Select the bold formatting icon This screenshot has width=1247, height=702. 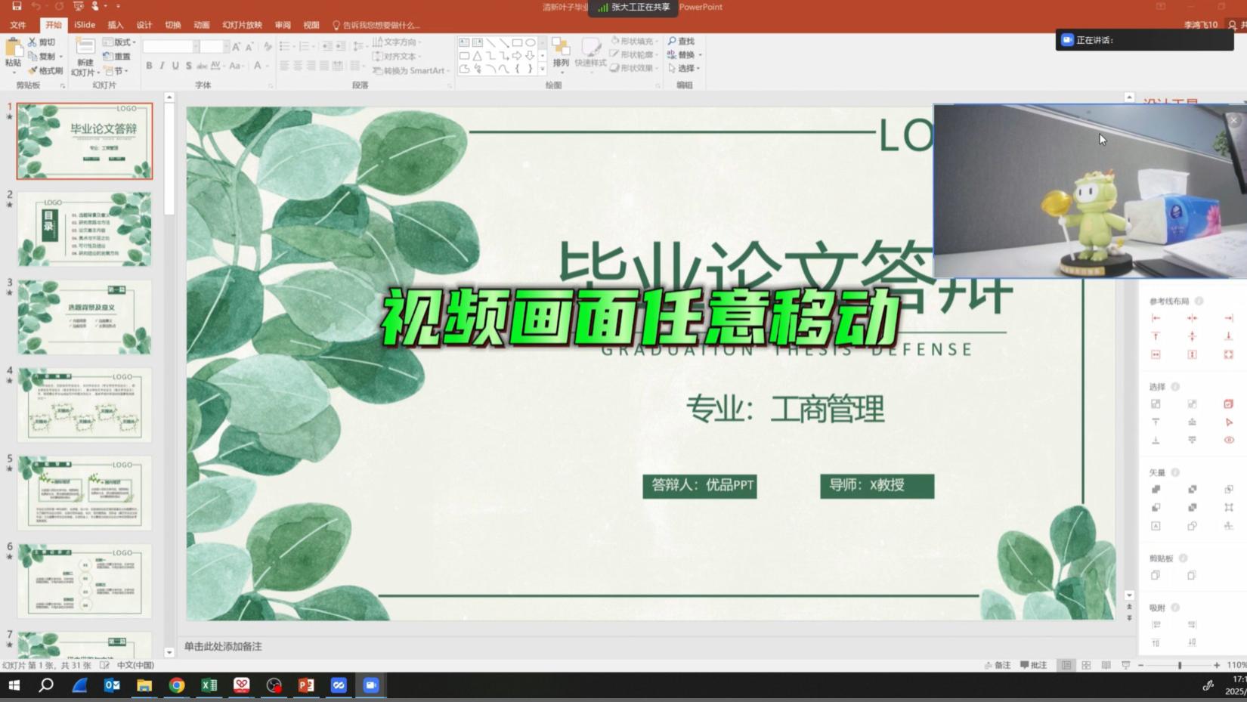pos(149,66)
